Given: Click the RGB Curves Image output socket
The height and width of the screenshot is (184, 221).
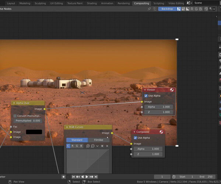Looking at the screenshot, I should pyautogui.click(x=112, y=133).
